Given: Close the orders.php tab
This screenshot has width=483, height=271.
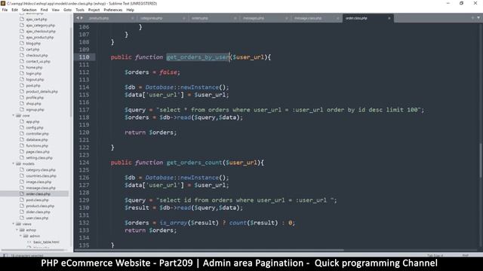Looking at the screenshot, I should coord(235,18).
